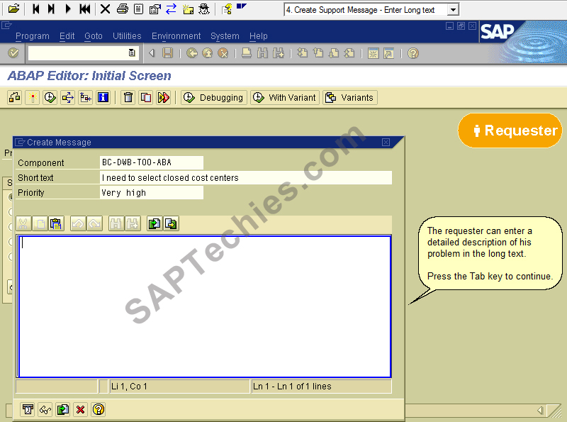Click the yellow question mark Help icon
The image size is (567, 422).
[x=413, y=53]
